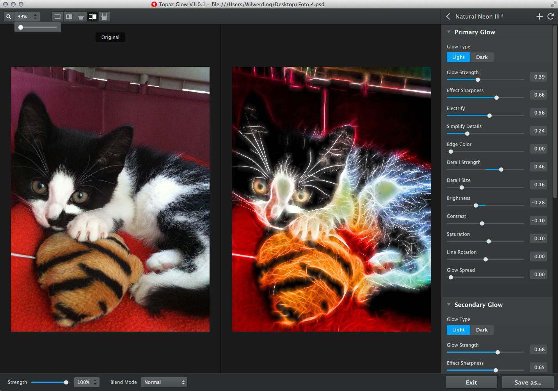
Task: Collapse the Secondary Glow section
Action: point(449,305)
